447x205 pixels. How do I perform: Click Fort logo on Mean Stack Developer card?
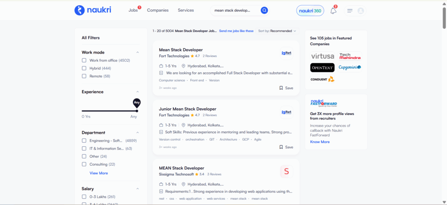point(286,53)
